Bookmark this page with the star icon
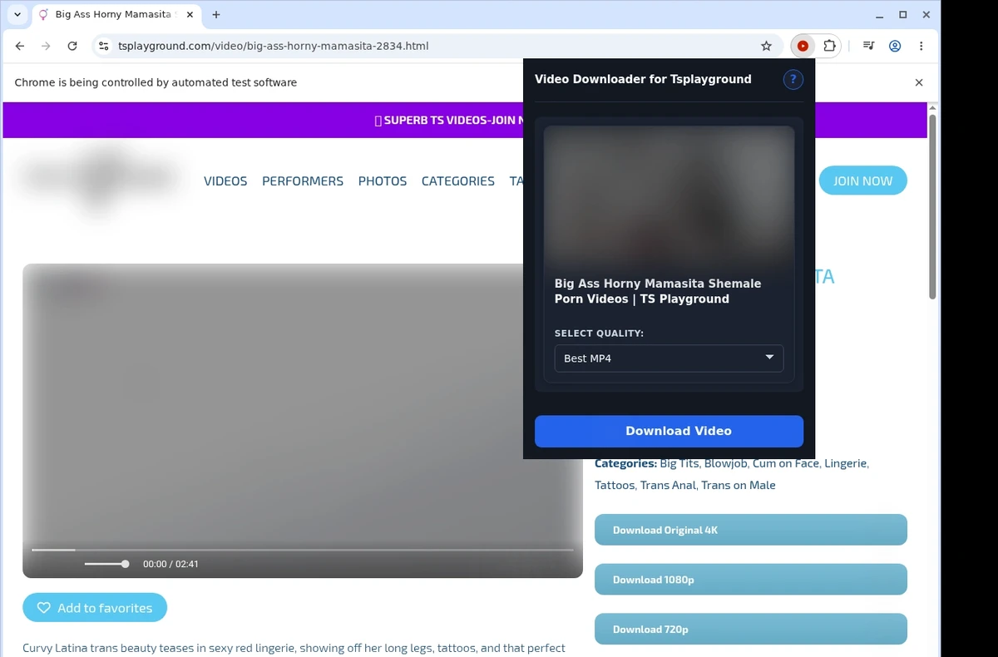Screen dimensions: 998x657 (766, 47)
